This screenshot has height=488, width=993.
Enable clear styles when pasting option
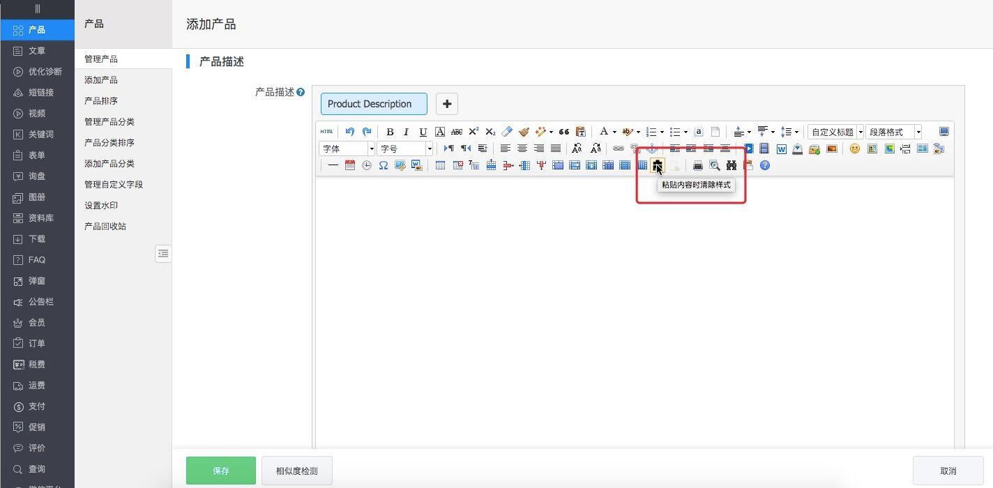tap(656, 165)
